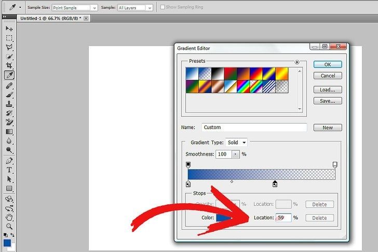Select the Move tool
The width and height of the screenshot is (378, 252).
pyautogui.click(x=9, y=29)
